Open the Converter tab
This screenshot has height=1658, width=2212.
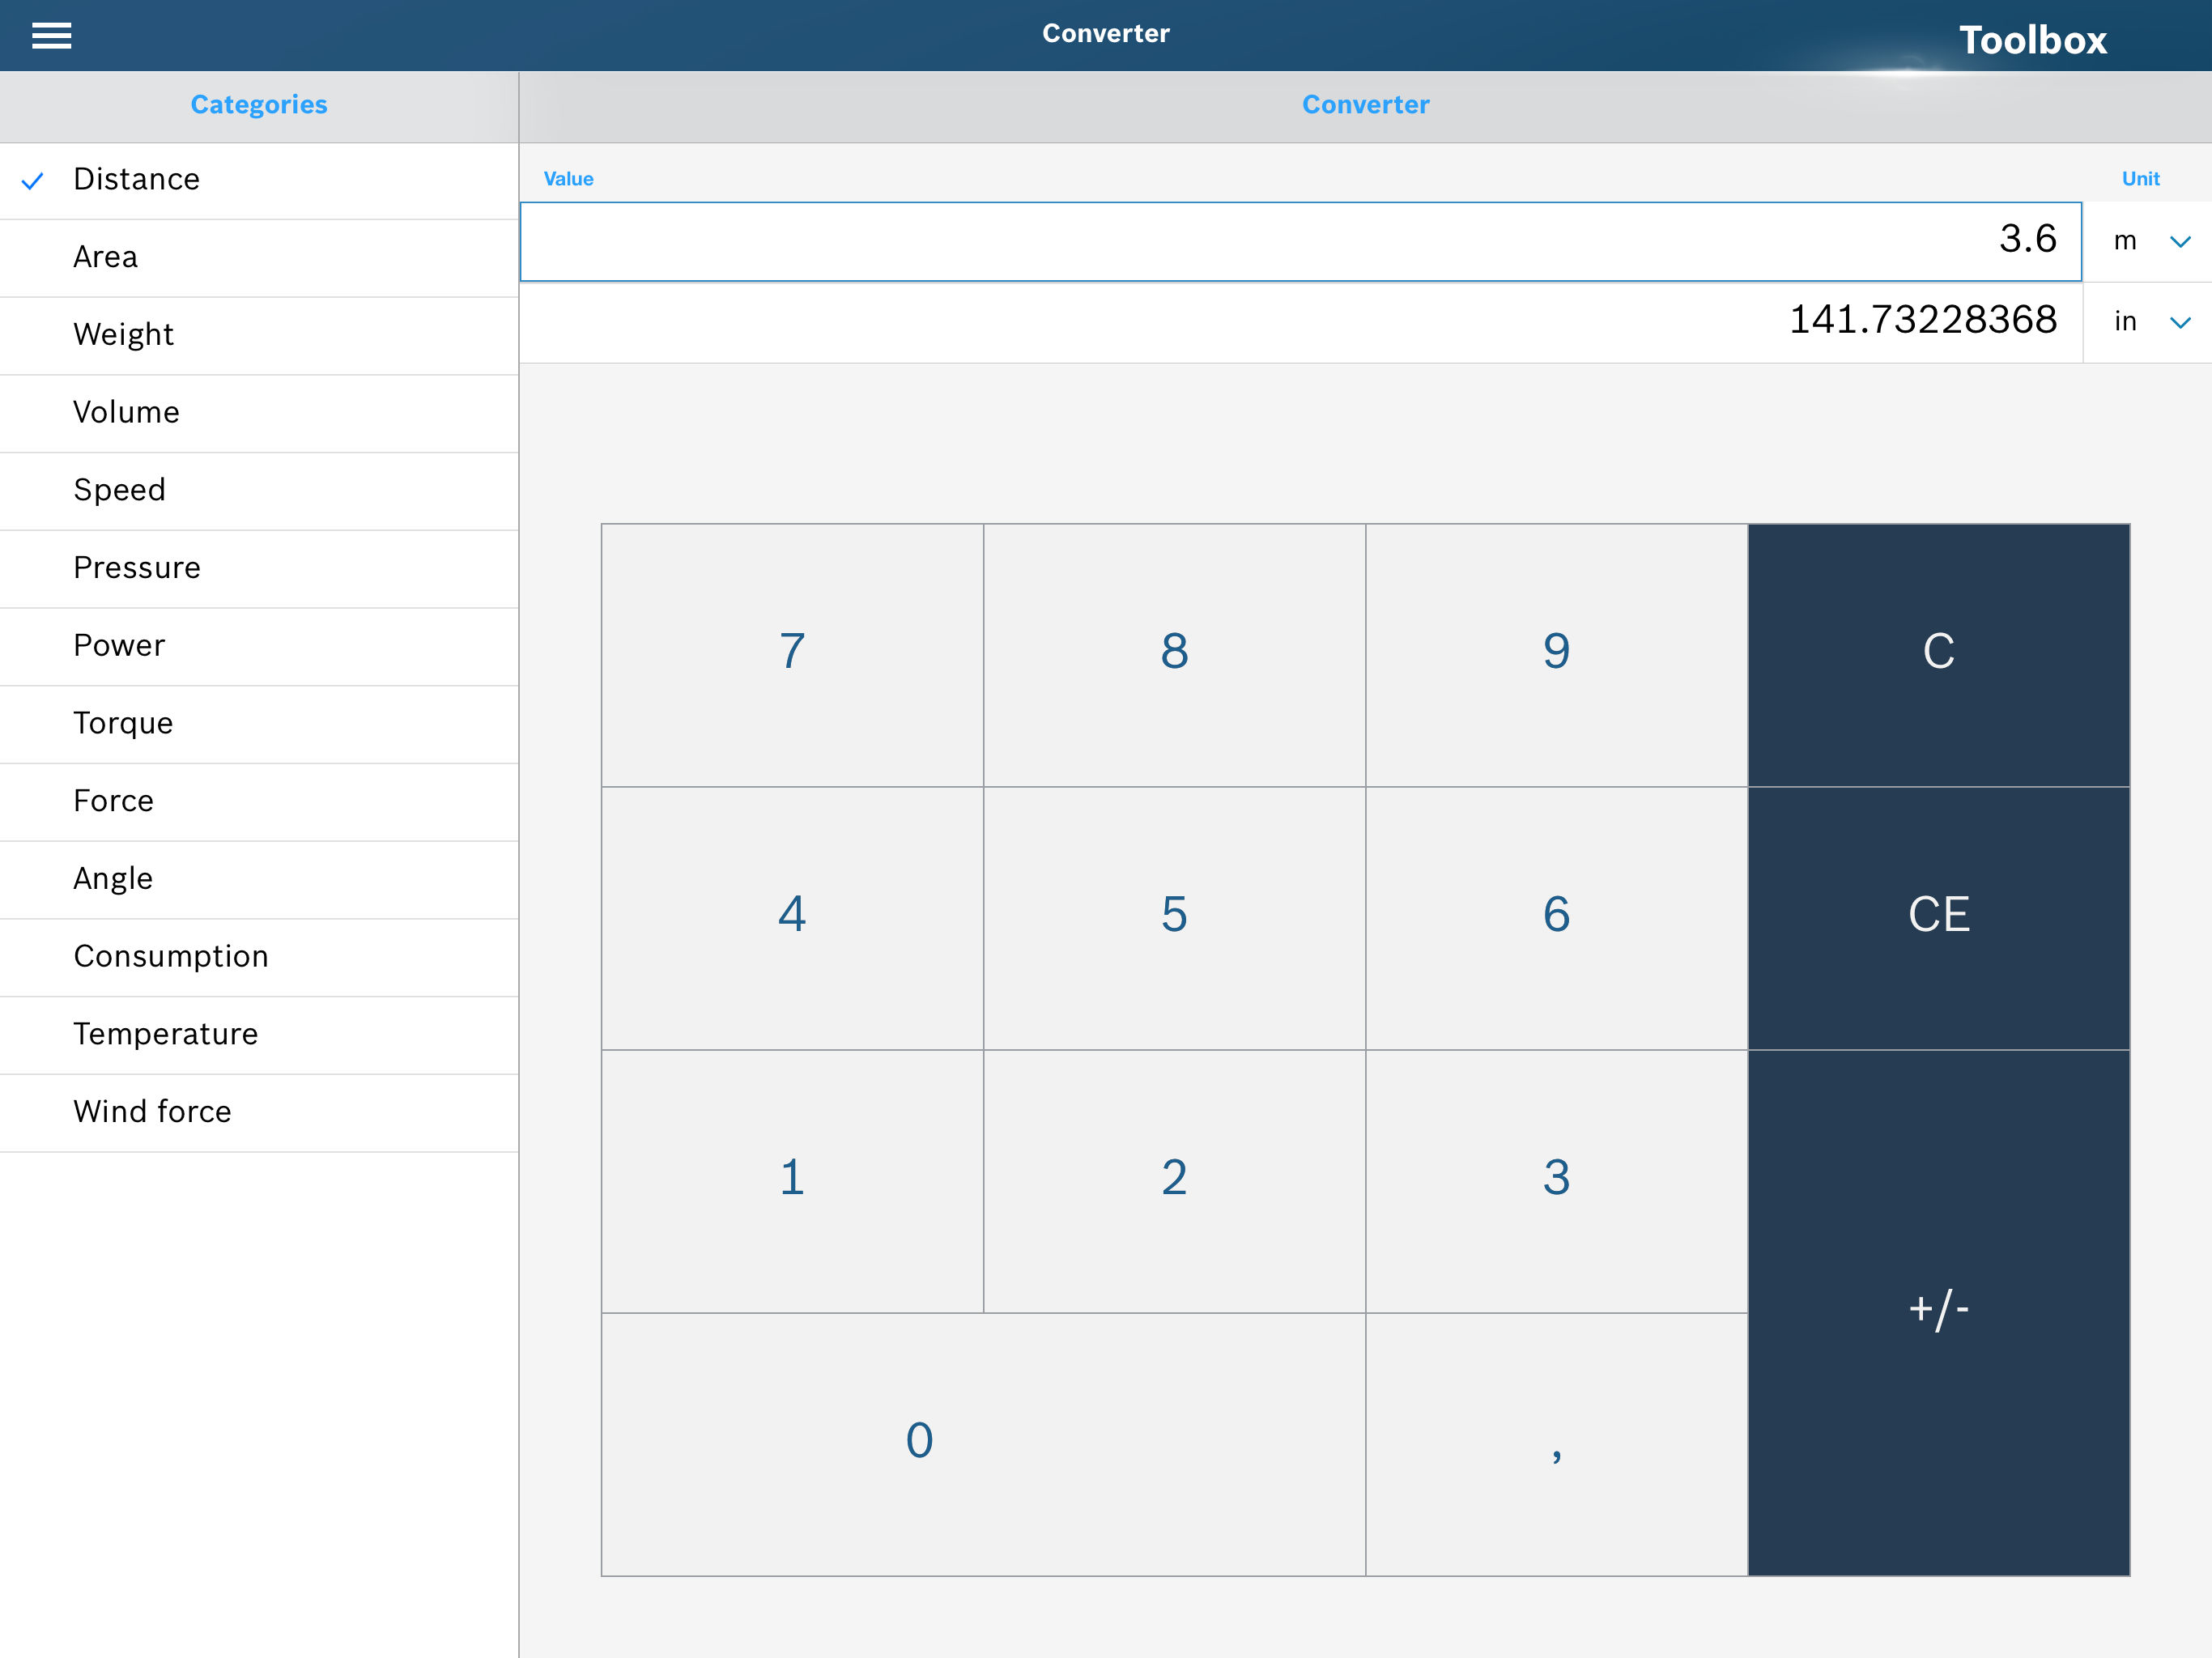pos(1365,104)
